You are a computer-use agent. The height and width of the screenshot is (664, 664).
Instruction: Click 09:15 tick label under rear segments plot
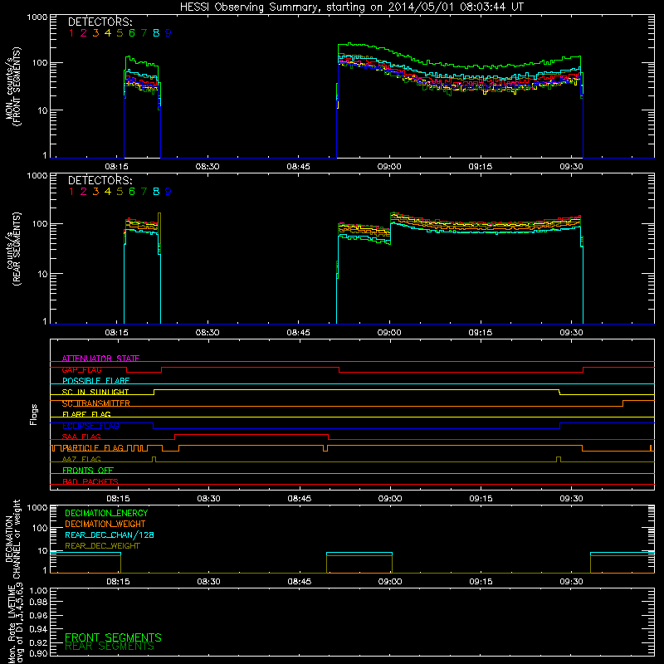click(481, 333)
